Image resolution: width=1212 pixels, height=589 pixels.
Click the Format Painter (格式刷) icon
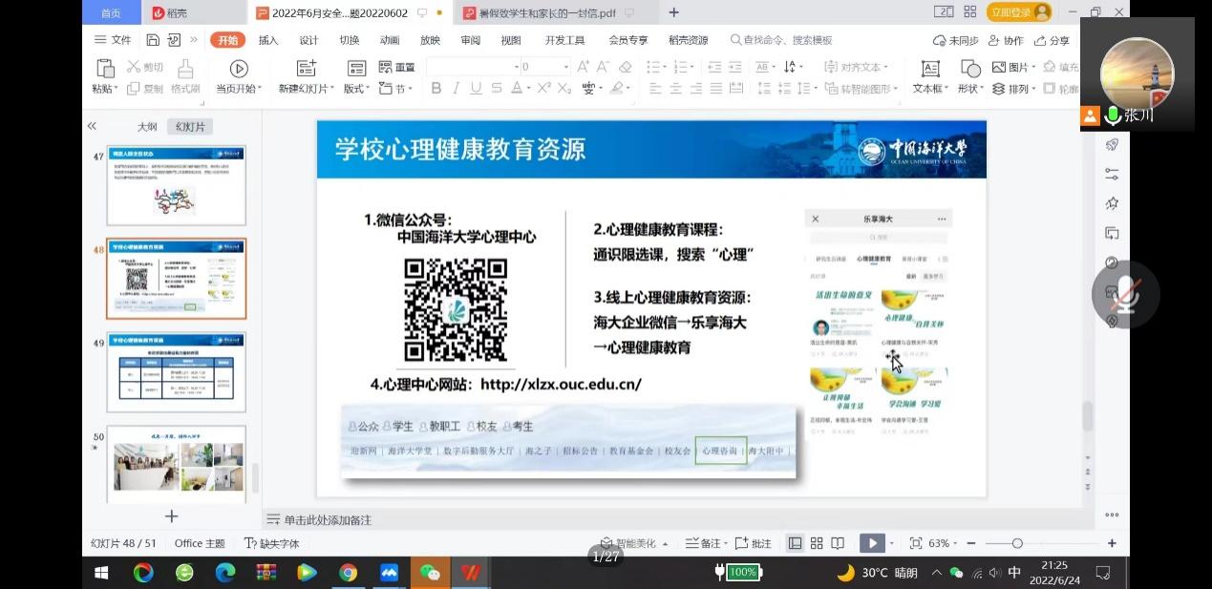click(185, 69)
